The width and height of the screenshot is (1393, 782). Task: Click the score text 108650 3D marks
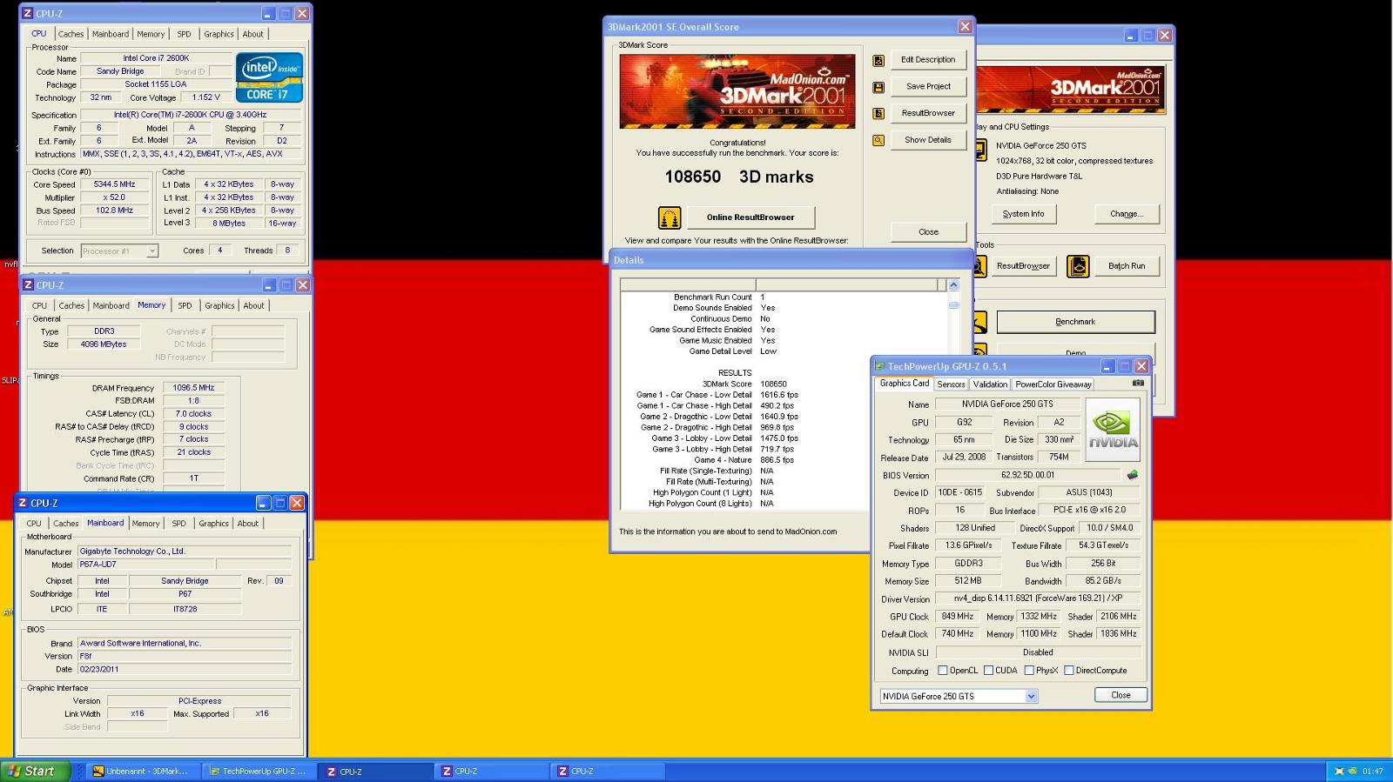coord(739,177)
